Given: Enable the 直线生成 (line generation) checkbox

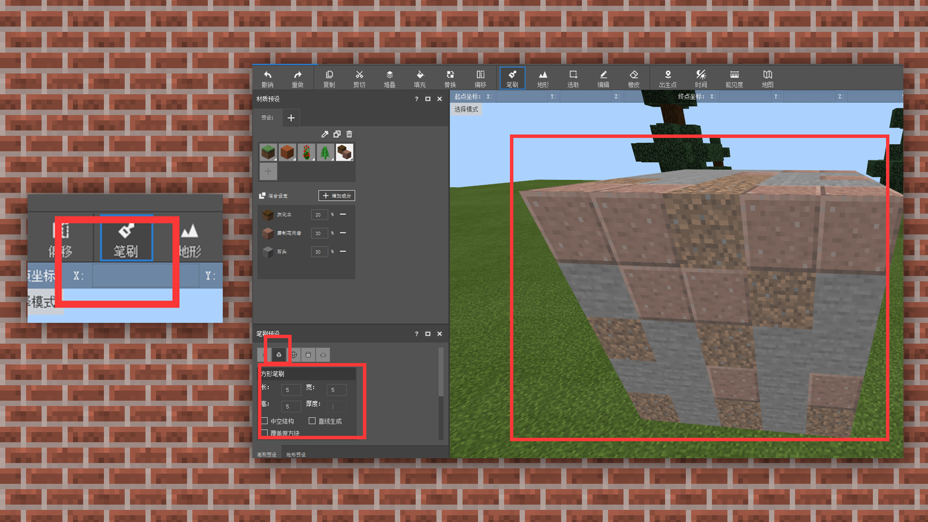Looking at the screenshot, I should [312, 421].
